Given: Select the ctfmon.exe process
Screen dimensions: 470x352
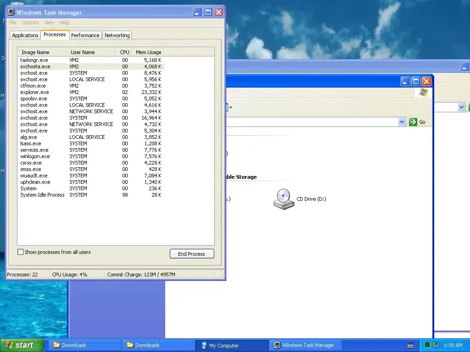Looking at the screenshot, I should [91, 86].
